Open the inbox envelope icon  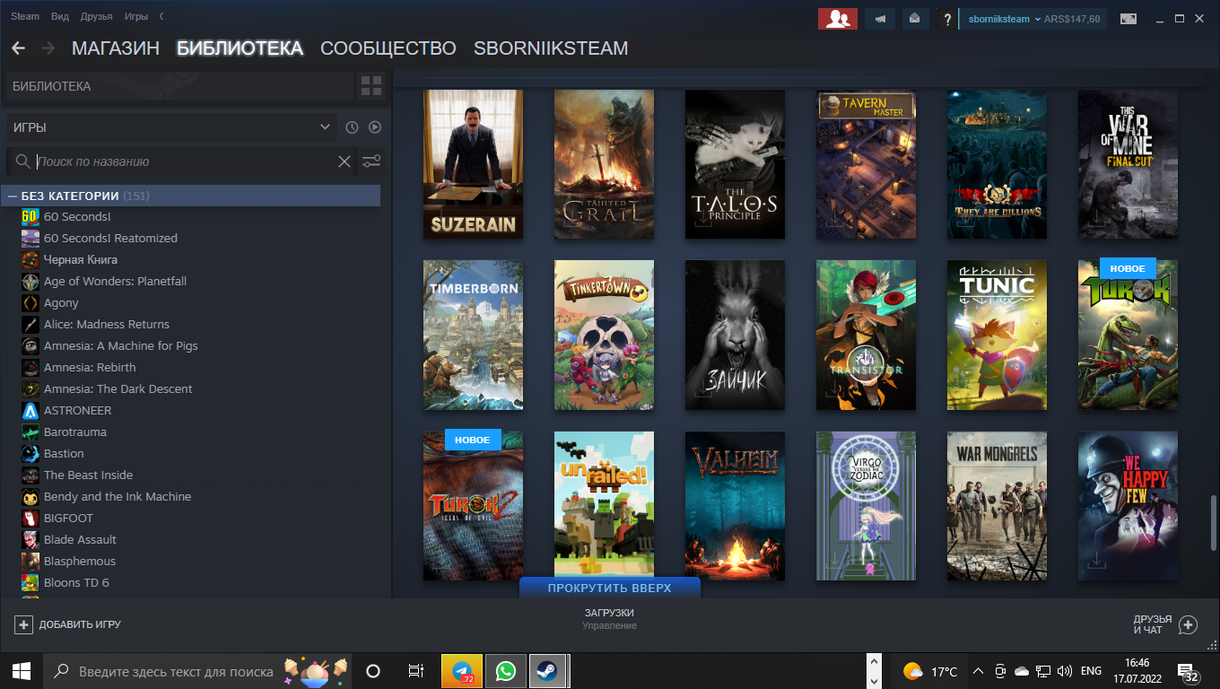(914, 19)
